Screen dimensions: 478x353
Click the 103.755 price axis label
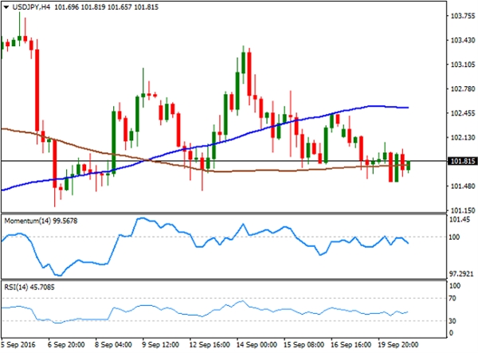(x=463, y=16)
